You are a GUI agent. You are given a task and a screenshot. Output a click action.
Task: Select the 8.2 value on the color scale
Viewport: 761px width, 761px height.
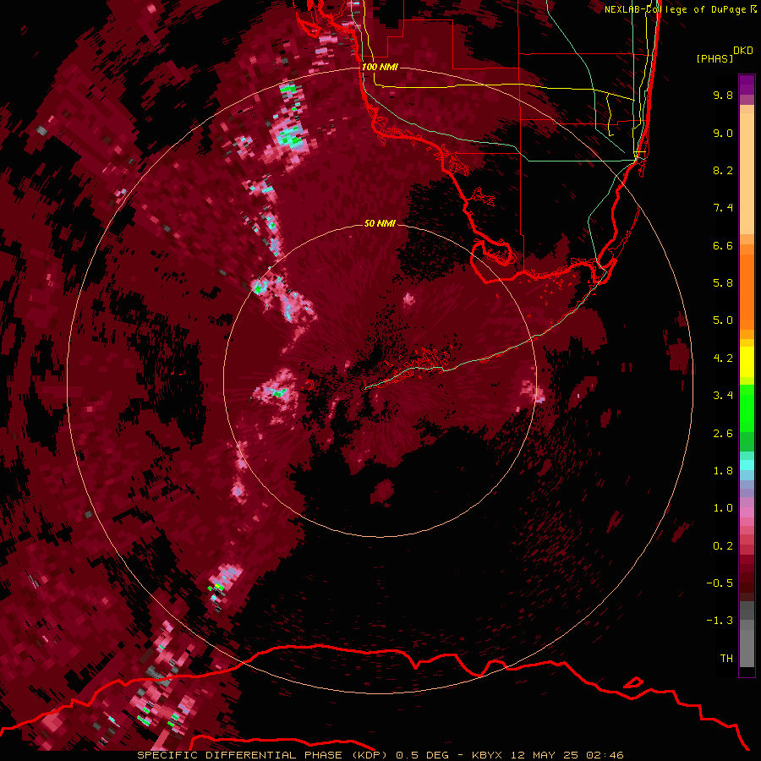click(x=723, y=170)
